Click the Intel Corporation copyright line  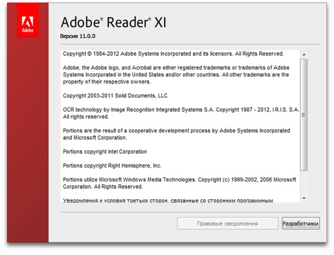(x=105, y=151)
